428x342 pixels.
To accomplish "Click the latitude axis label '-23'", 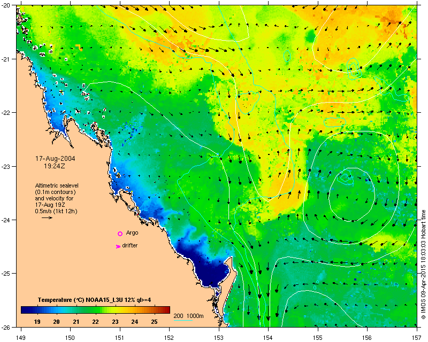I will (x=6, y=166).
